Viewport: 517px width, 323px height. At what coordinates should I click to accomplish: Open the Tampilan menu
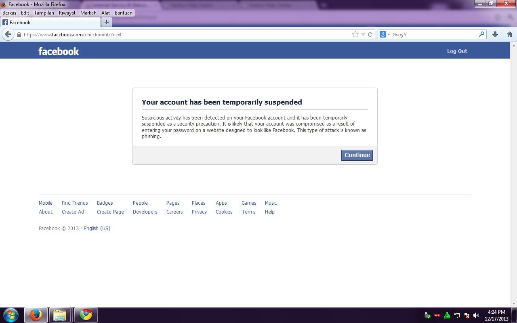pos(44,13)
